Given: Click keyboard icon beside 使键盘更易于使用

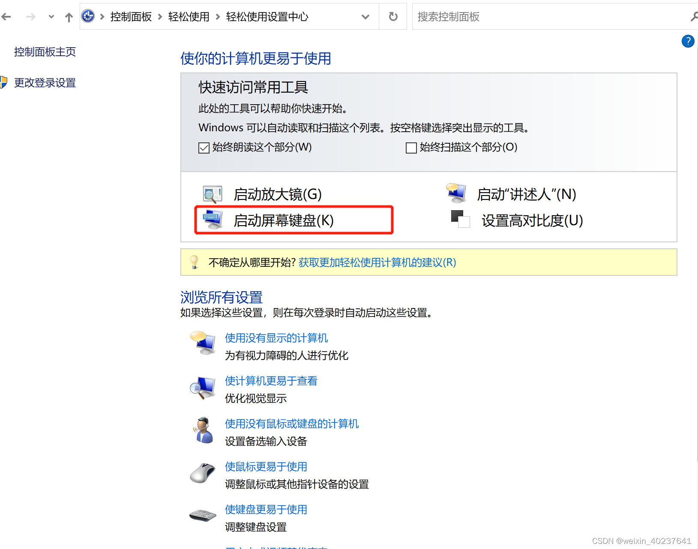Looking at the screenshot, I should coord(203,515).
